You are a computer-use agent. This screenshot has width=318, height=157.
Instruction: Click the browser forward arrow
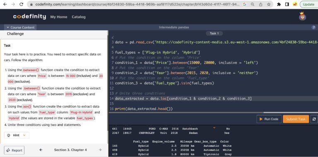point(13,4)
